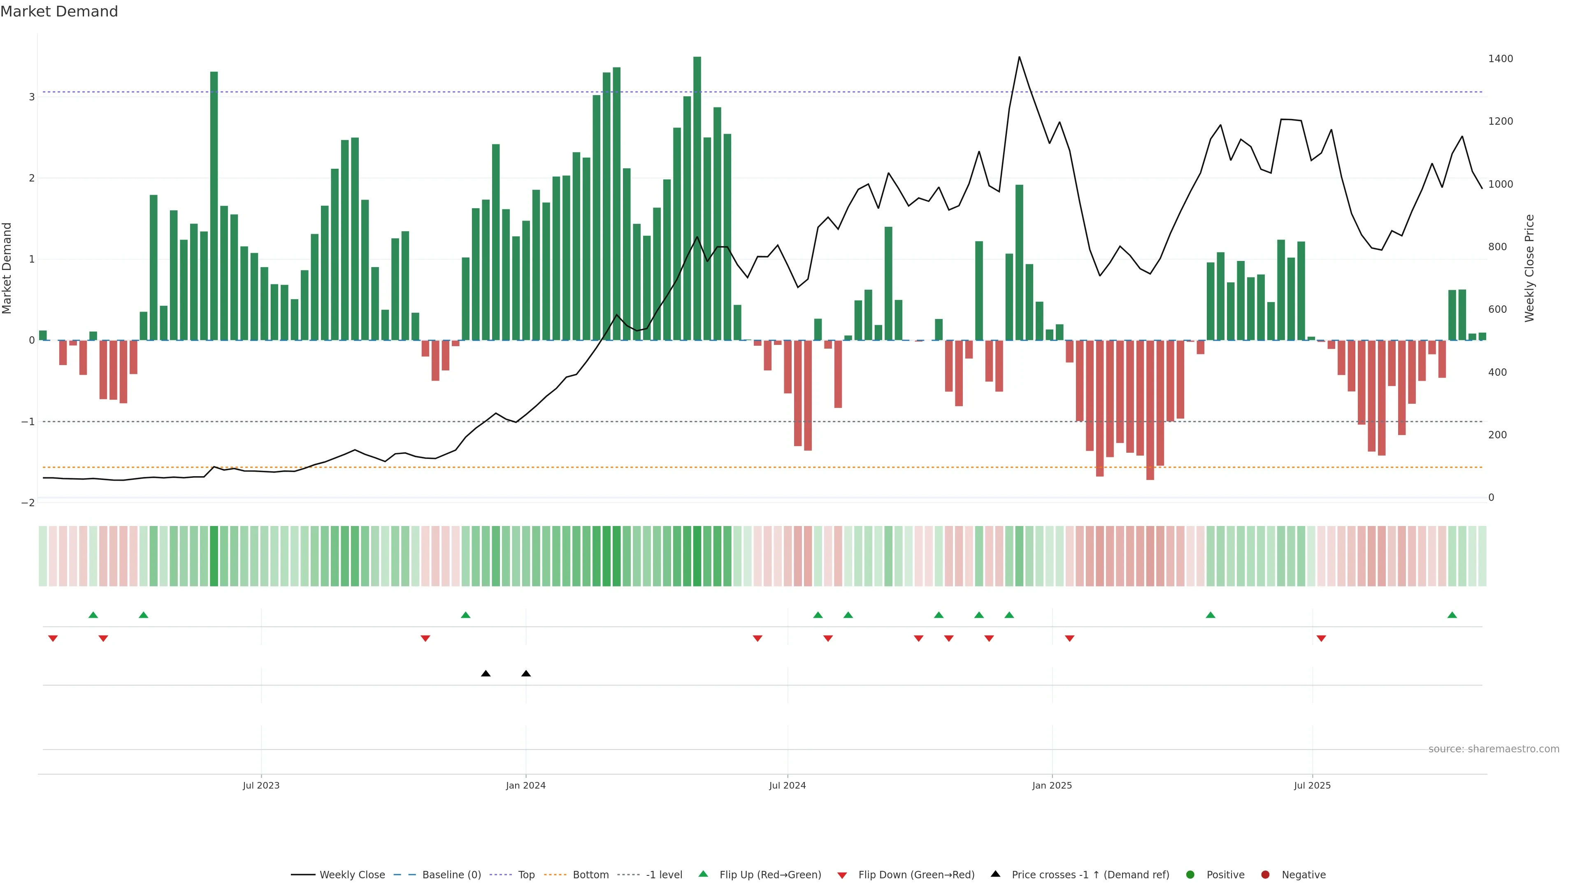
Task: Click the green Positive legend dot
Action: (1190, 875)
